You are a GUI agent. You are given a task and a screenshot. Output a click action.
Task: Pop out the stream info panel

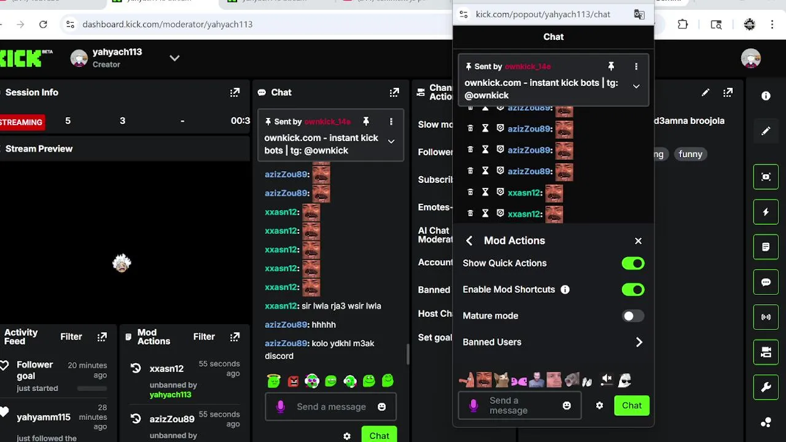(x=728, y=93)
